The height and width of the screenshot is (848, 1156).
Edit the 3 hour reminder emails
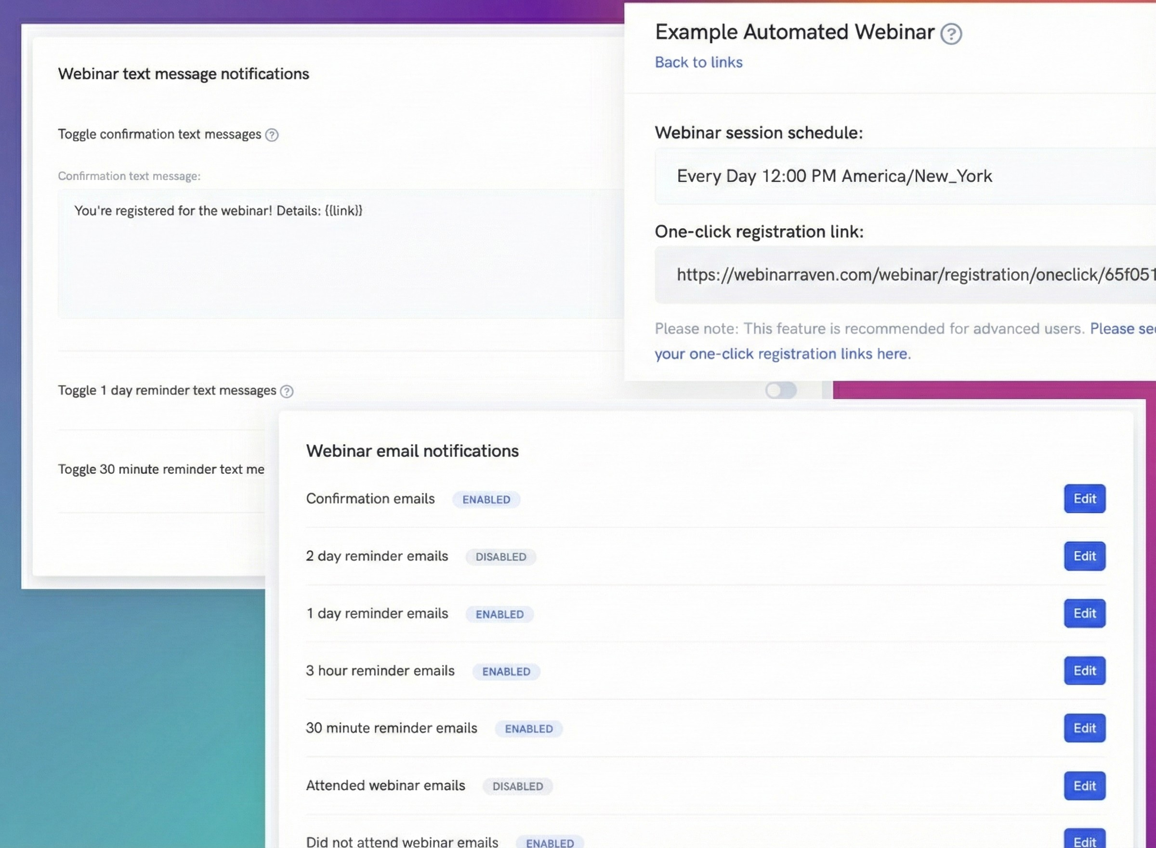coord(1084,670)
